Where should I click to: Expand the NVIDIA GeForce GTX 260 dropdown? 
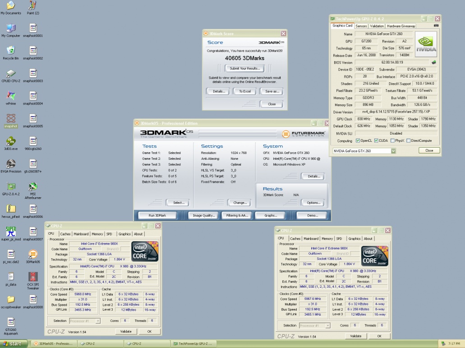393,150
